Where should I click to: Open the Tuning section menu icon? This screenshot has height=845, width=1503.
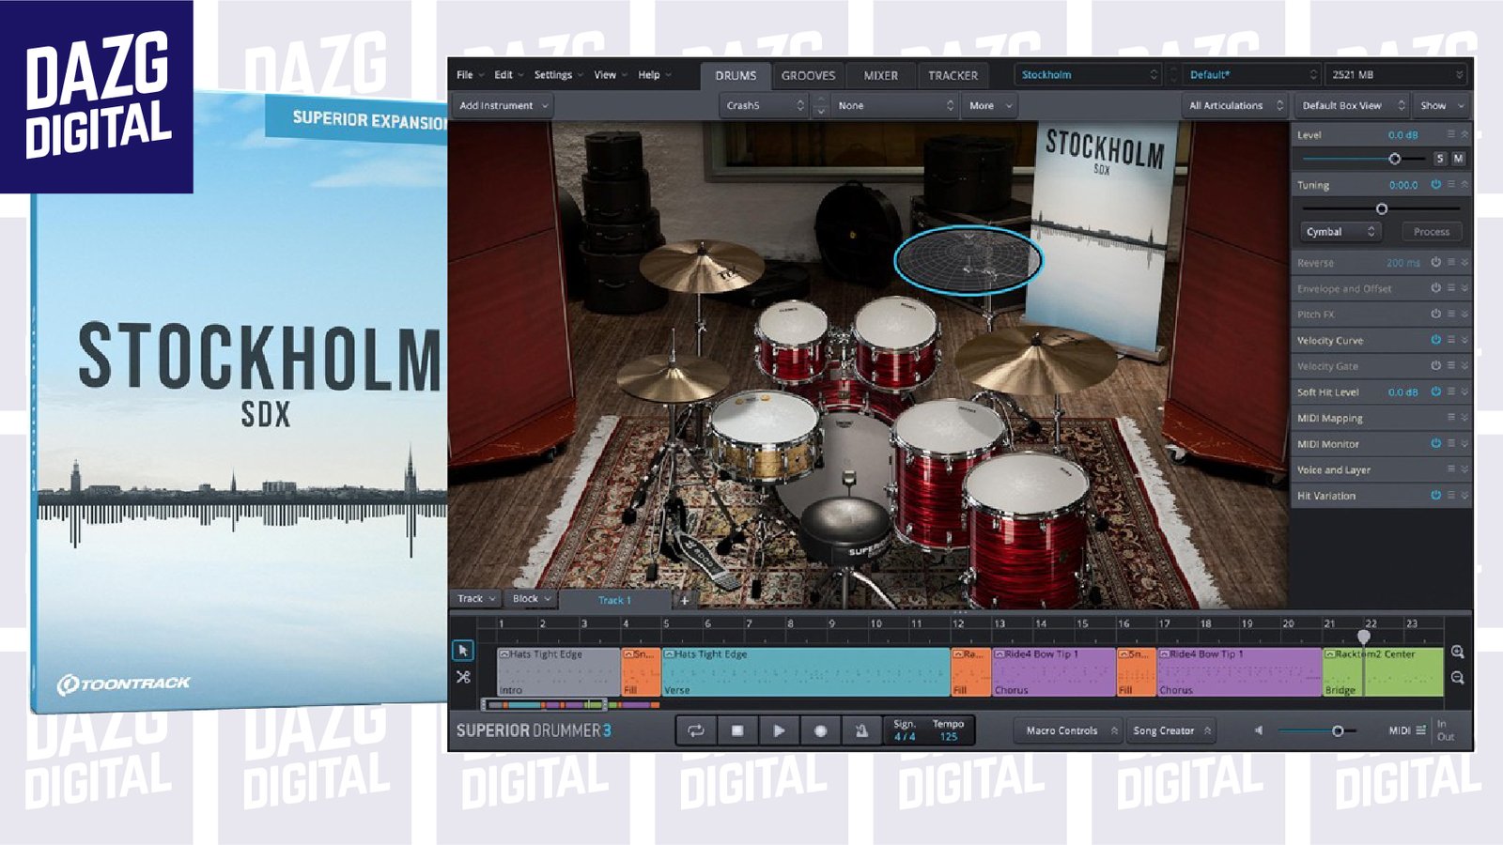pyautogui.click(x=1450, y=185)
